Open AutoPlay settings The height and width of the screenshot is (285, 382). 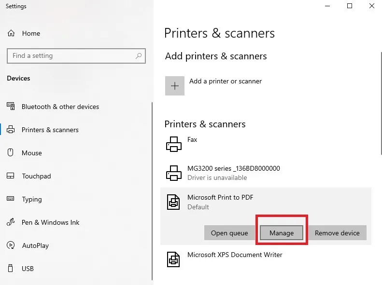[35, 245]
